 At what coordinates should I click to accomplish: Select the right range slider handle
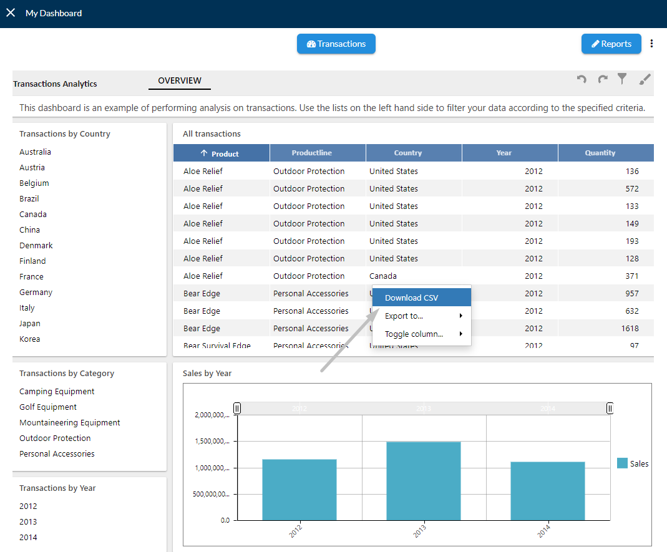pyautogui.click(x=610, y=409)
